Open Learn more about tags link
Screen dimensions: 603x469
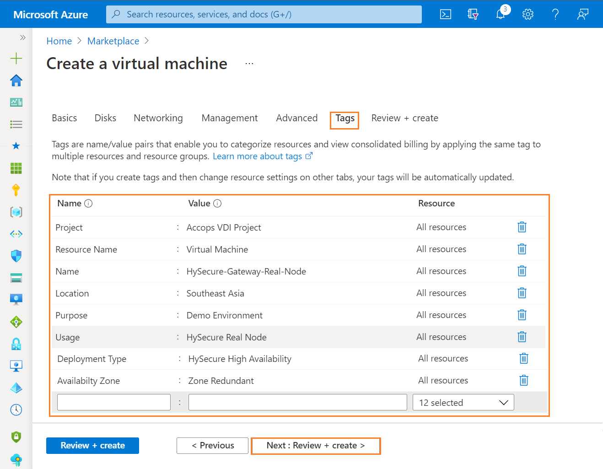[x=262, y=156]
